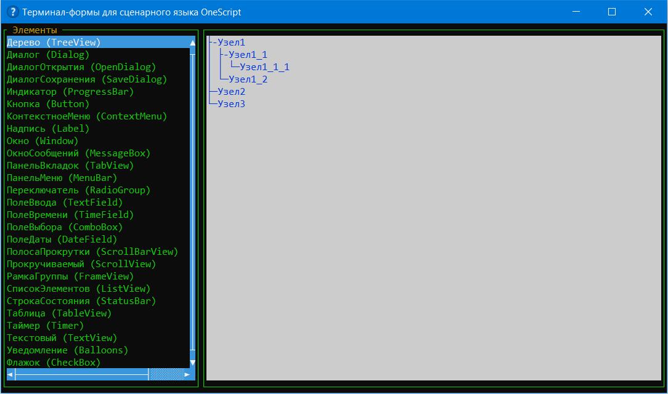The height and width of the screenshot is (394, 668).
Task: Maximize the Терминал-формы window
Action: (612, 12)
